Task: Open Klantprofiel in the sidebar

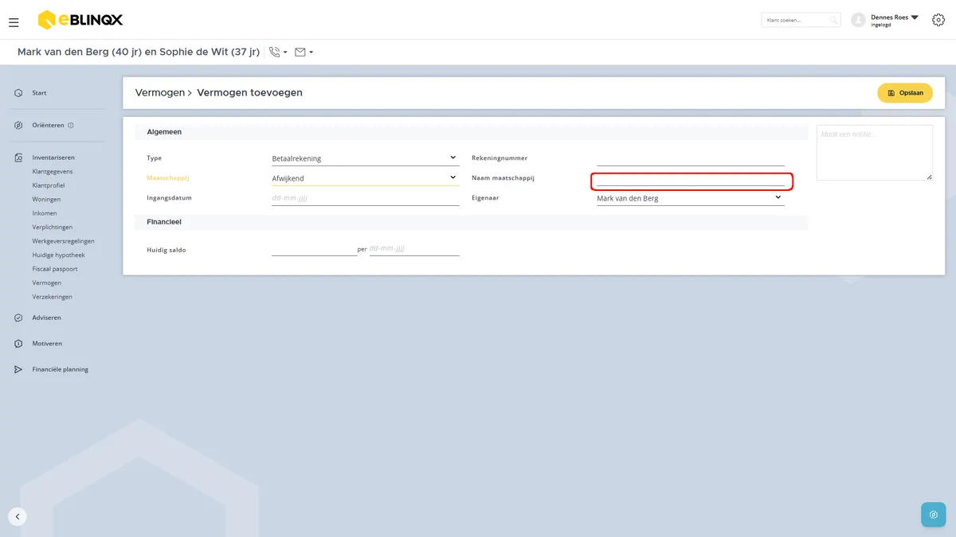Action: (49, 185)
